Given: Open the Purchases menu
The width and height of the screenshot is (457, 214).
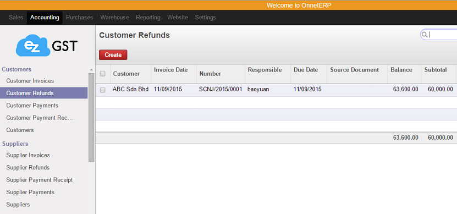Looking at the screenshot, I should point(80,18).
